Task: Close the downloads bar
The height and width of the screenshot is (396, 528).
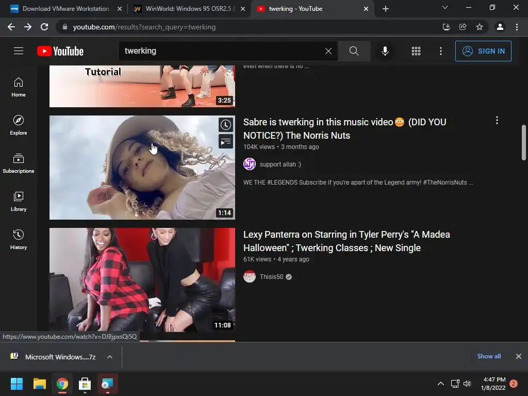Action: [519, 356]
